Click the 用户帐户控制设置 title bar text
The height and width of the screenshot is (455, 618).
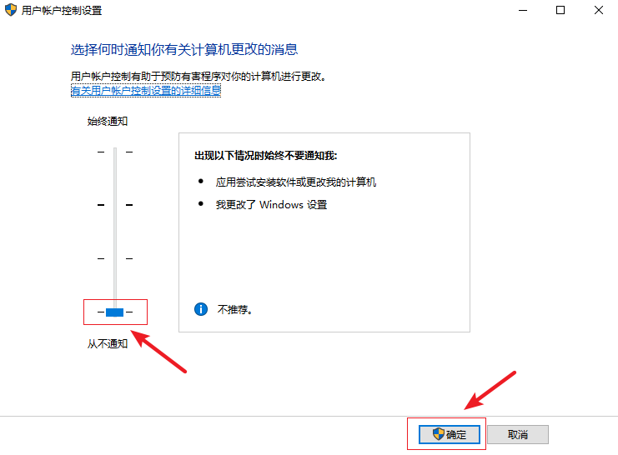(x=62, y=11)
